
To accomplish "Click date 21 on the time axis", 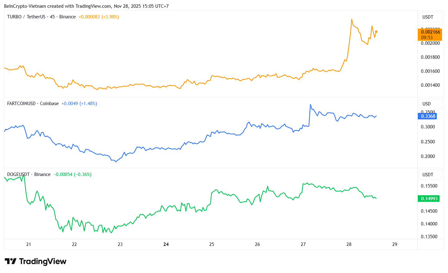I will (x=29, y=244).
